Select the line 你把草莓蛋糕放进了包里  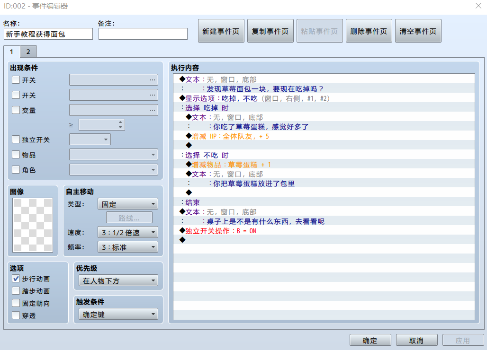(x=324, y=184)
